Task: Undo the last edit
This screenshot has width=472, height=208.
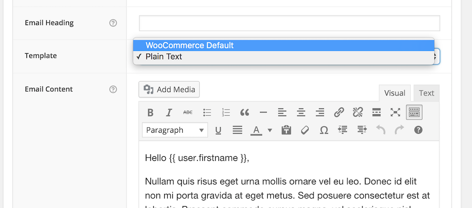Action: tap(381, 130)
